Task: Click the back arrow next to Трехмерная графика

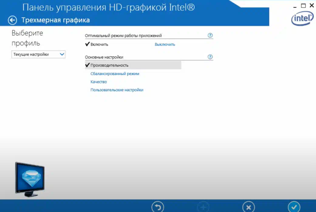Action: (x=12, y=20)
